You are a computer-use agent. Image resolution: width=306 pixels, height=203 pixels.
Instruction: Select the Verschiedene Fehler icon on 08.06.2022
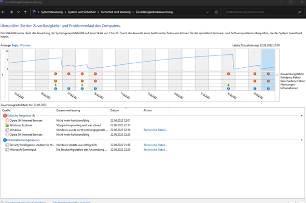(82, 81)
